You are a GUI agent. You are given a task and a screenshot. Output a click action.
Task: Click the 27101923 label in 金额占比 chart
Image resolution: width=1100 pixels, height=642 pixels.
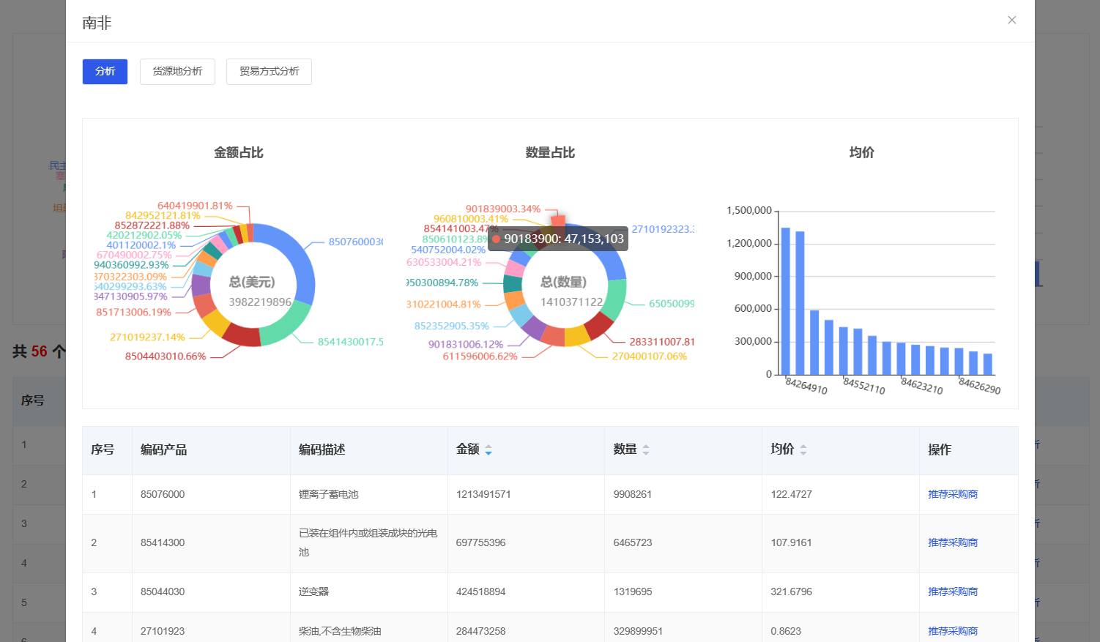(x=147, y=337)
